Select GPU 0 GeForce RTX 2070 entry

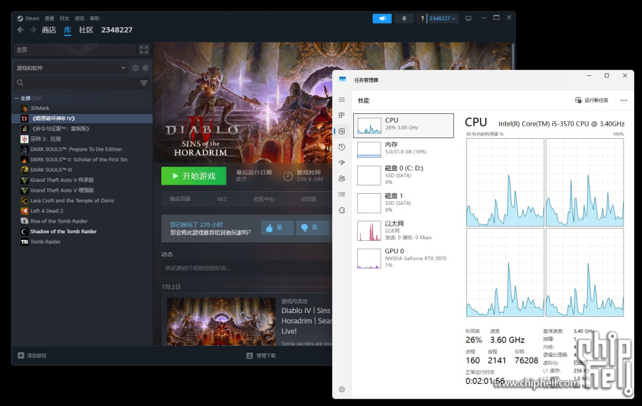click(x=404, y=258)
